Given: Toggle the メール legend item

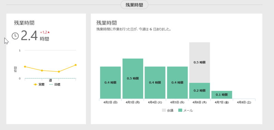Looking at the screenshot, I should tap(186, 110).
